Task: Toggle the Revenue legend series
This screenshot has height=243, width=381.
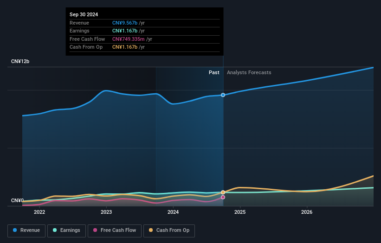Action: 26,230
